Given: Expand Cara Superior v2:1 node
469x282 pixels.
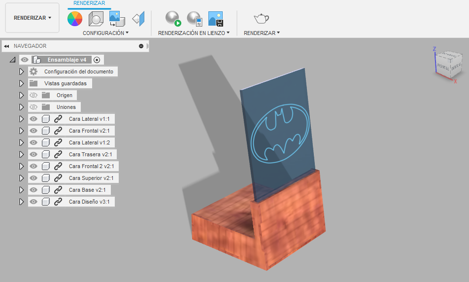Looking at the screenshot, I should pyautogui.click(x=21, y=178).
